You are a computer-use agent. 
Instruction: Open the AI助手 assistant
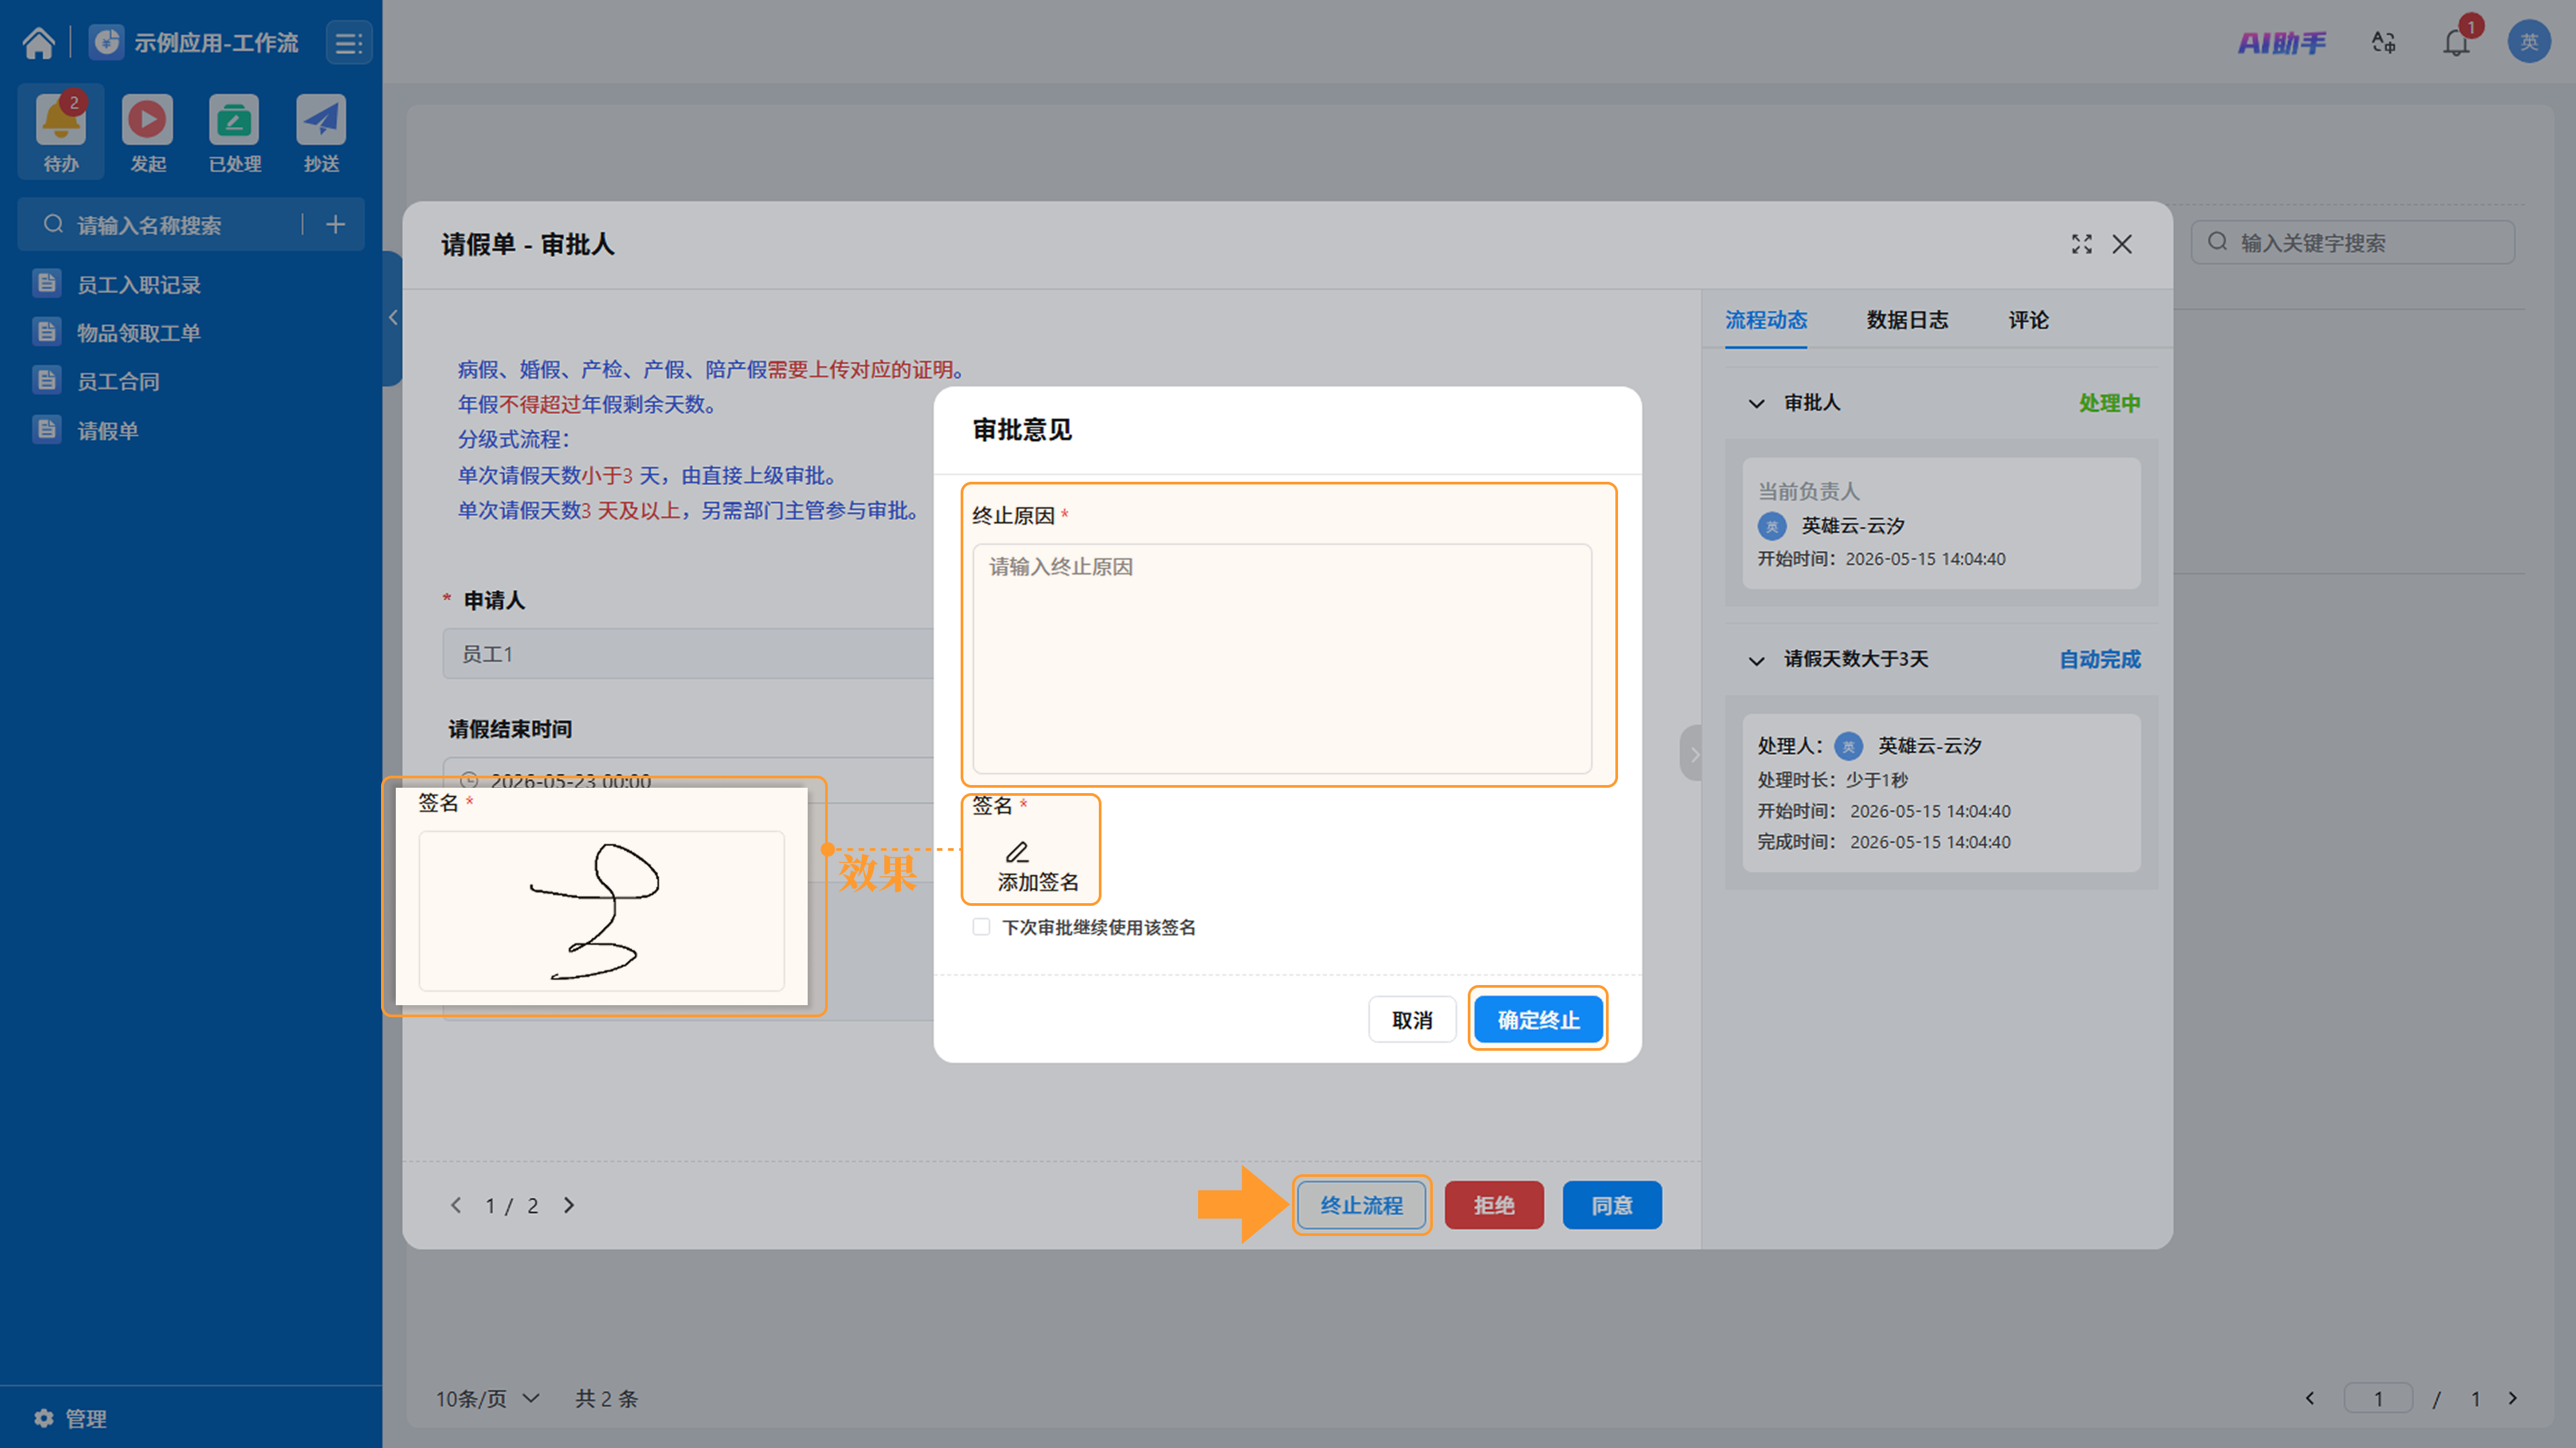(x=2281, y=42)
